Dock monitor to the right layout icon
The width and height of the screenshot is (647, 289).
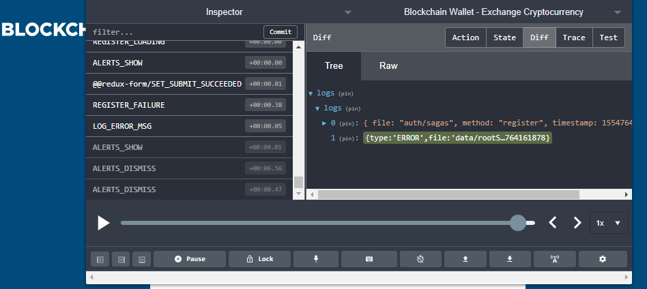pos(121,259)
